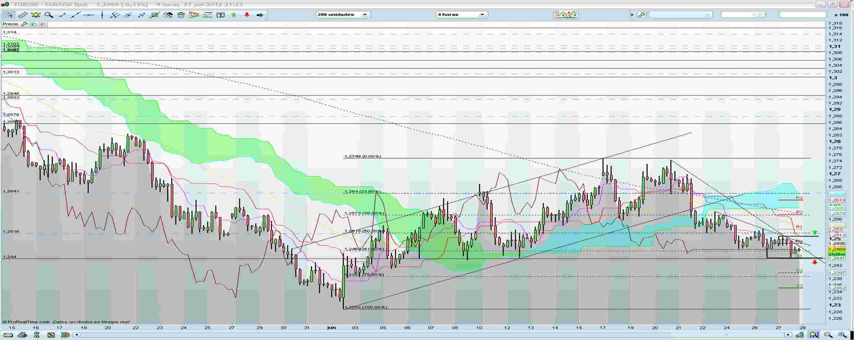
Task: Open the blue combo box next to wrench
Action: (x=681, y=15)
